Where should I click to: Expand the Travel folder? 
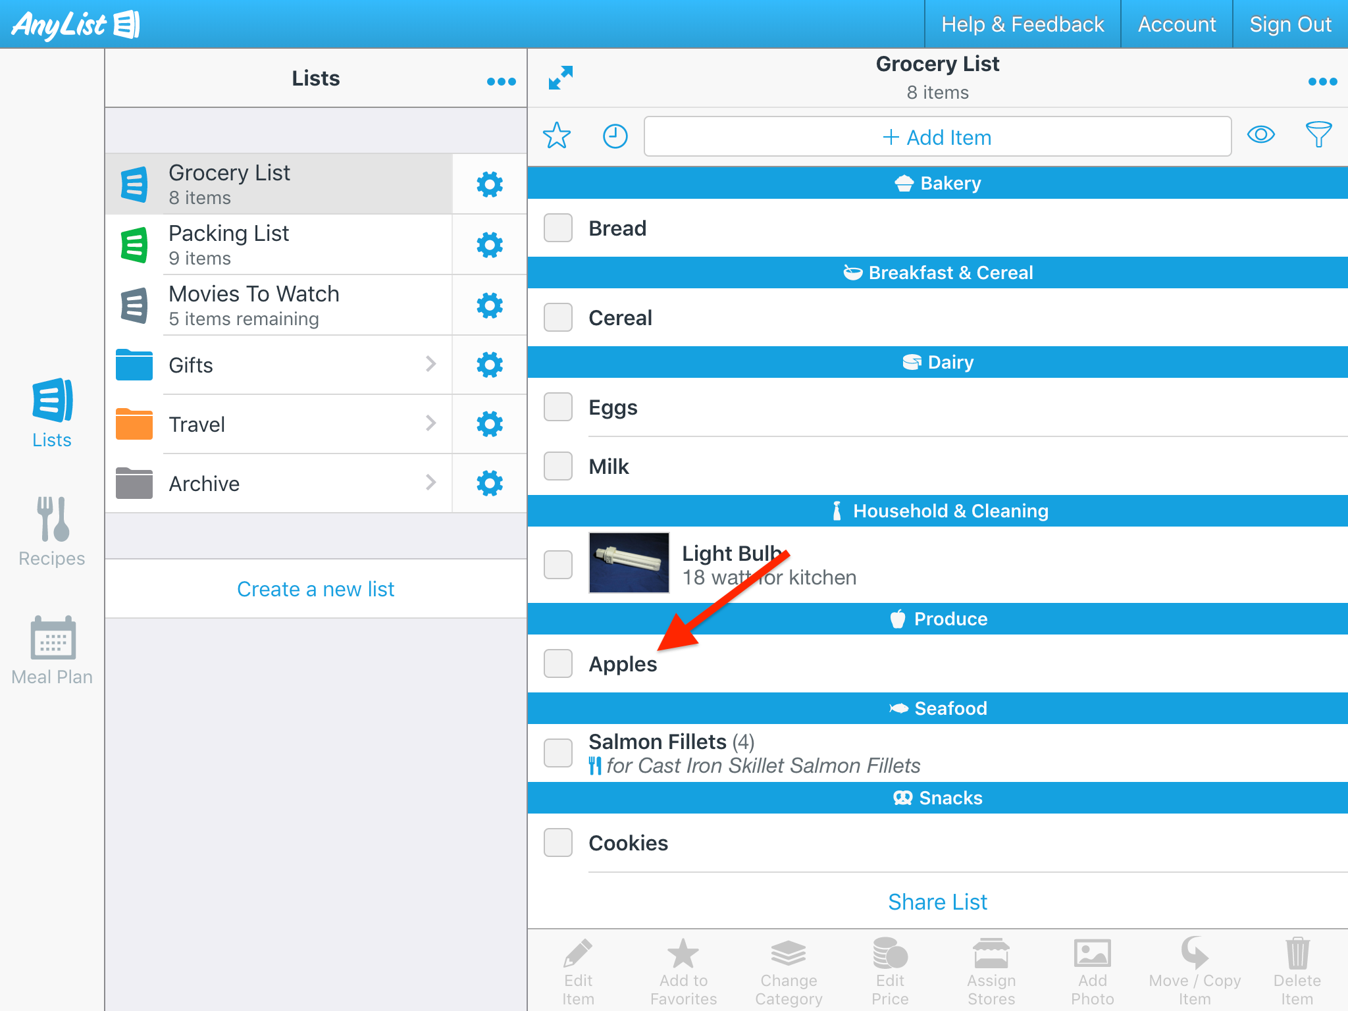pyautogui.click(x=430, y=423)
